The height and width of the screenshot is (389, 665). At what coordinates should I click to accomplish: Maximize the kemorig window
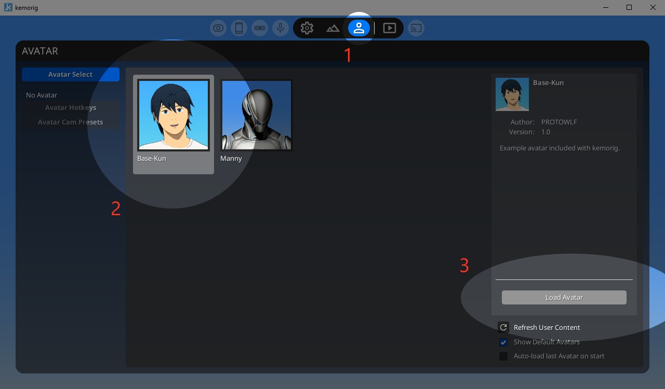(x=629, y=7)
